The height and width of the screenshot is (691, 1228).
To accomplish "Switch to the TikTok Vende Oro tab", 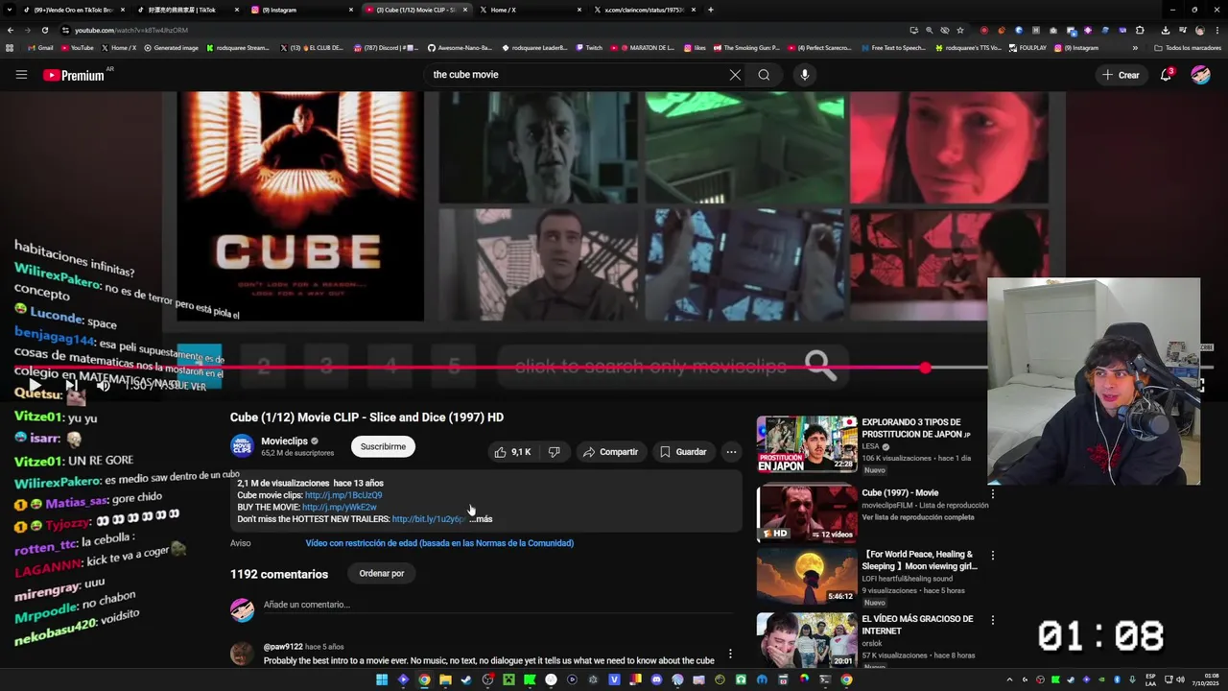I will point(74,10).
